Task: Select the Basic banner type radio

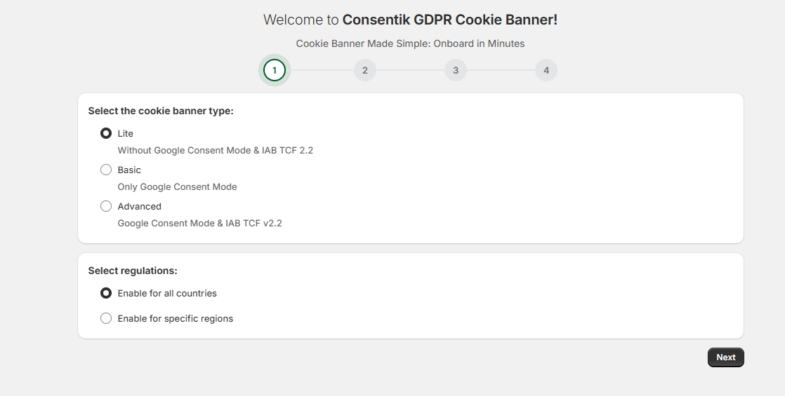Action: pyautogui.click(x=106, y=170)
